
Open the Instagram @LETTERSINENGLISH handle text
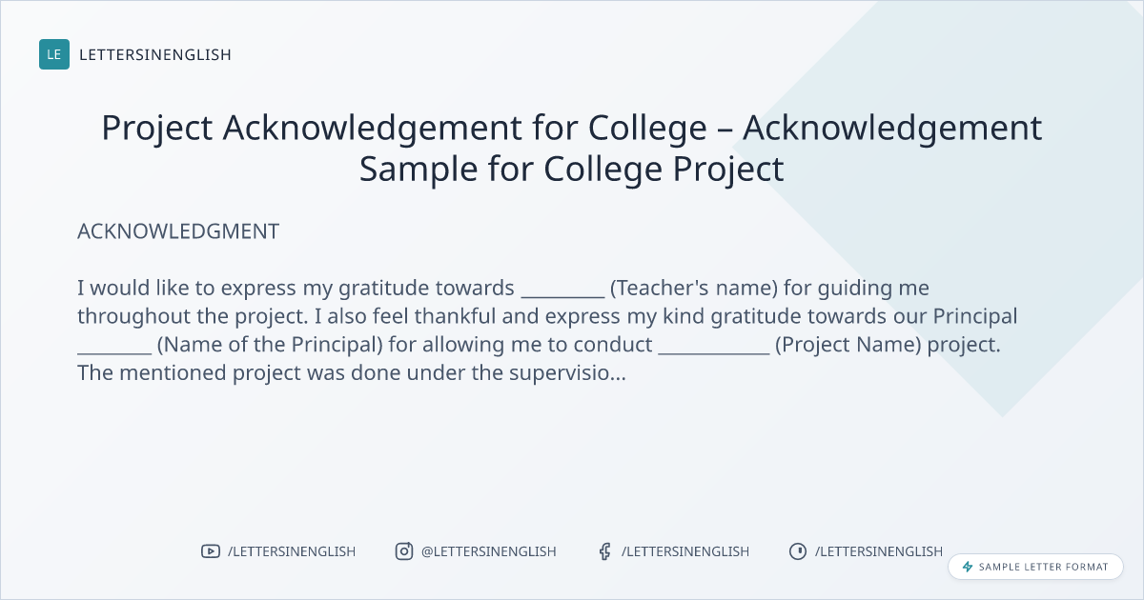489,551
